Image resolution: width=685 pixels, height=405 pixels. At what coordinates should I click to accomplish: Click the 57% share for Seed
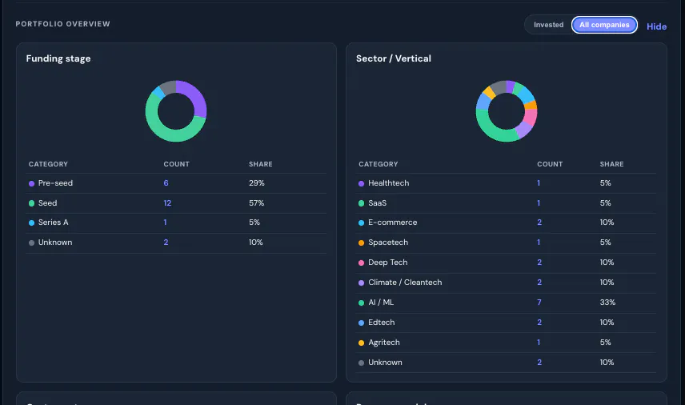point(256,203)
